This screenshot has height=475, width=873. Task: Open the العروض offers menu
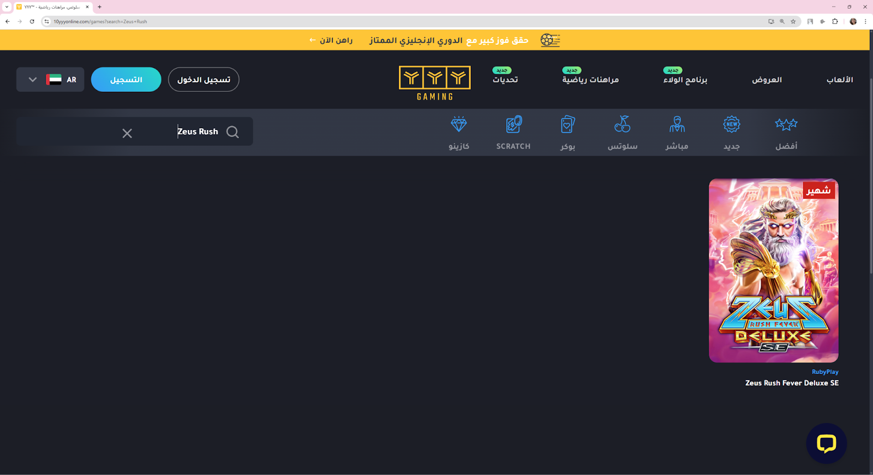(x=767, y=80)
